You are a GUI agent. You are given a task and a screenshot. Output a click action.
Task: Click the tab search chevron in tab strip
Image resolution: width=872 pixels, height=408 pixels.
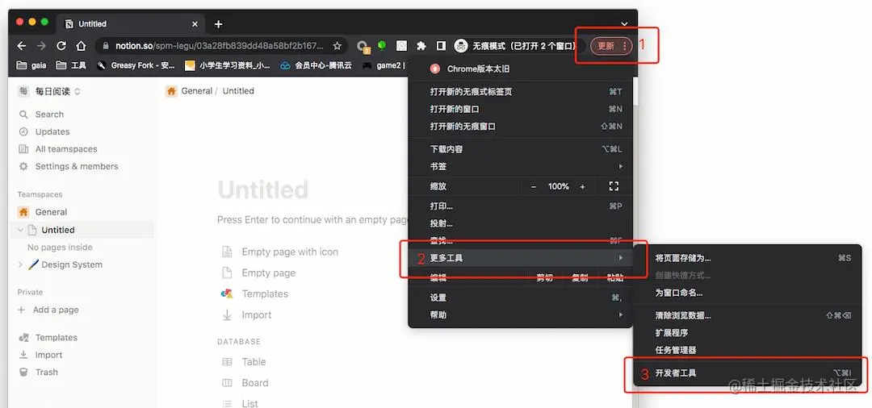tap(624, 24)
